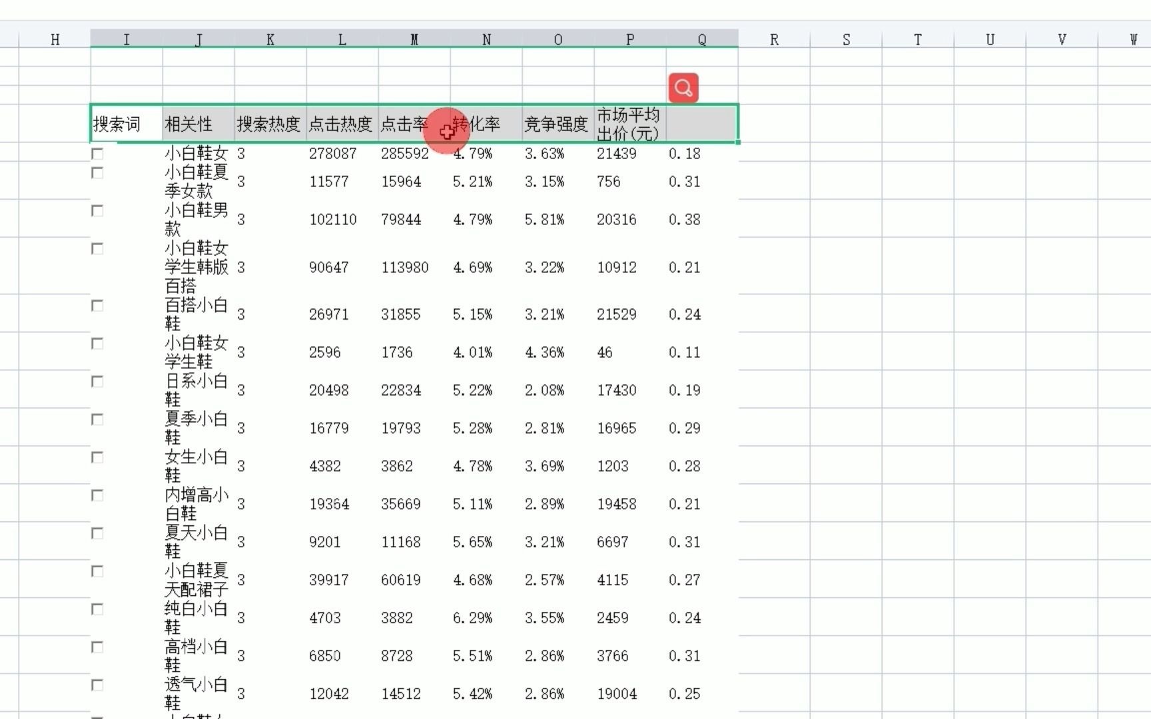This screenshot has height=719, width=1151.
Task: Toggle the checkbox next to 小白鞋女学生鞋
Action: [97, 343]
